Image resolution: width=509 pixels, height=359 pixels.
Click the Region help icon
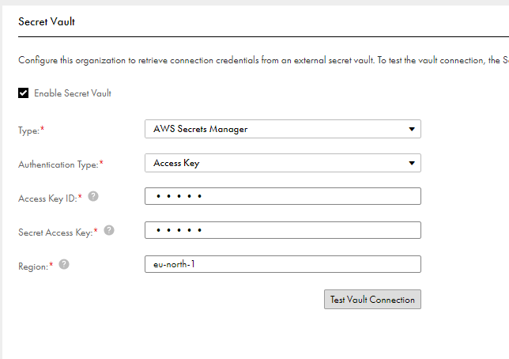tap(64, 264)
